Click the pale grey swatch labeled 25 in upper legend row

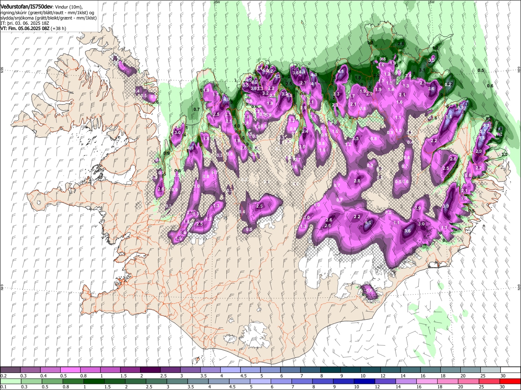pos(490,370)
